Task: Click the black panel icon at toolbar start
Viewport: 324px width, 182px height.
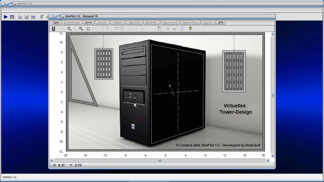Action: [x=53, y=29]
